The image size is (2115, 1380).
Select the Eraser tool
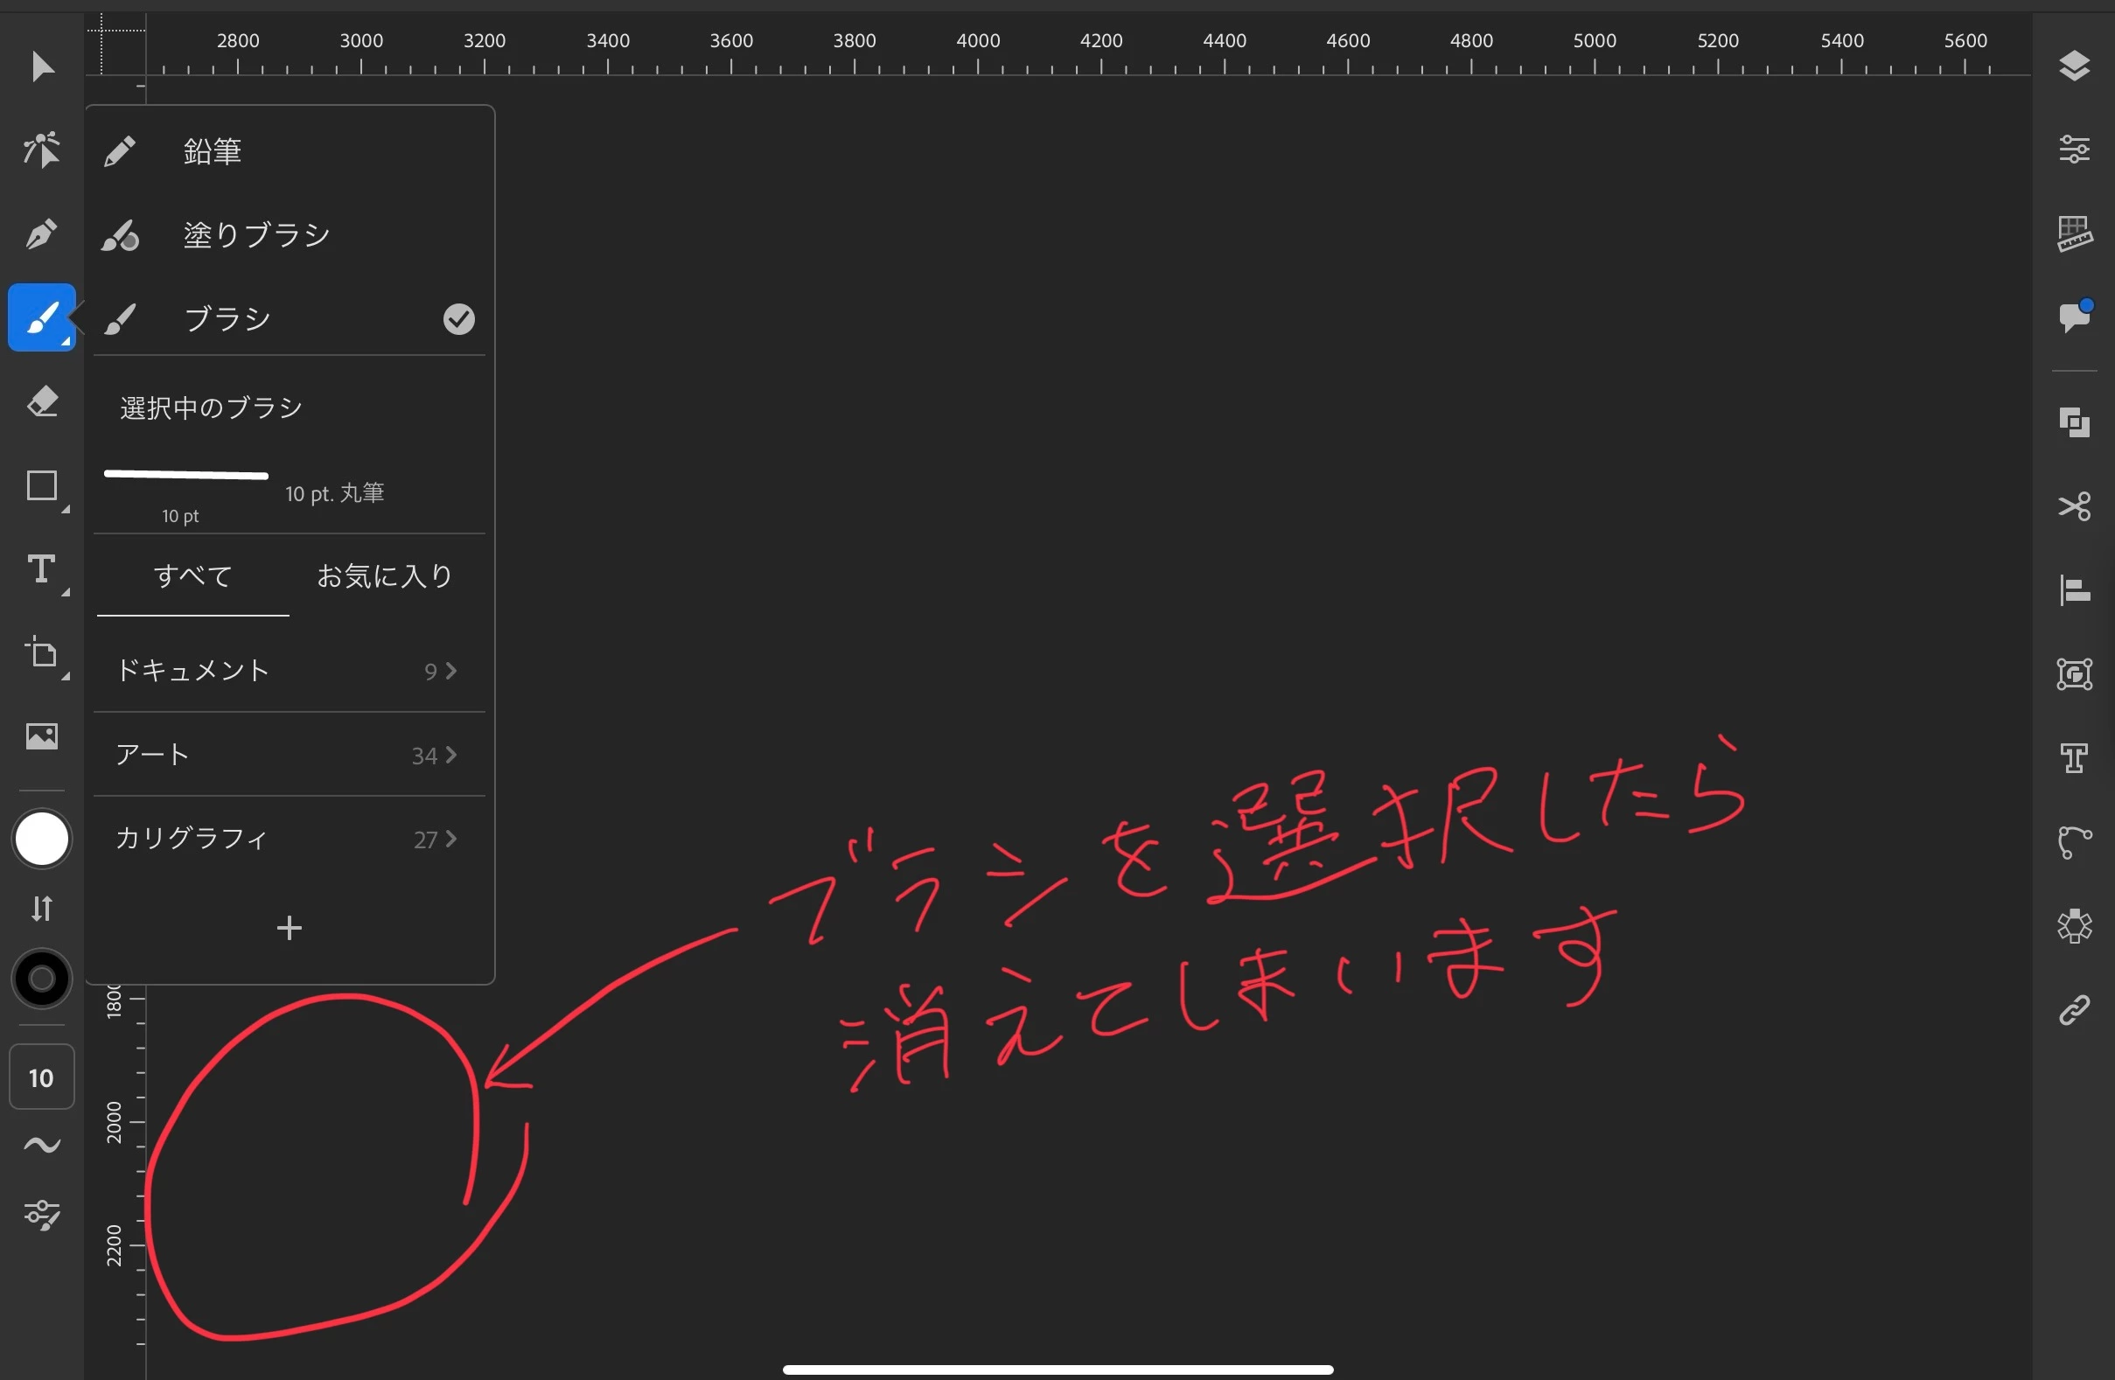[42, 402]
